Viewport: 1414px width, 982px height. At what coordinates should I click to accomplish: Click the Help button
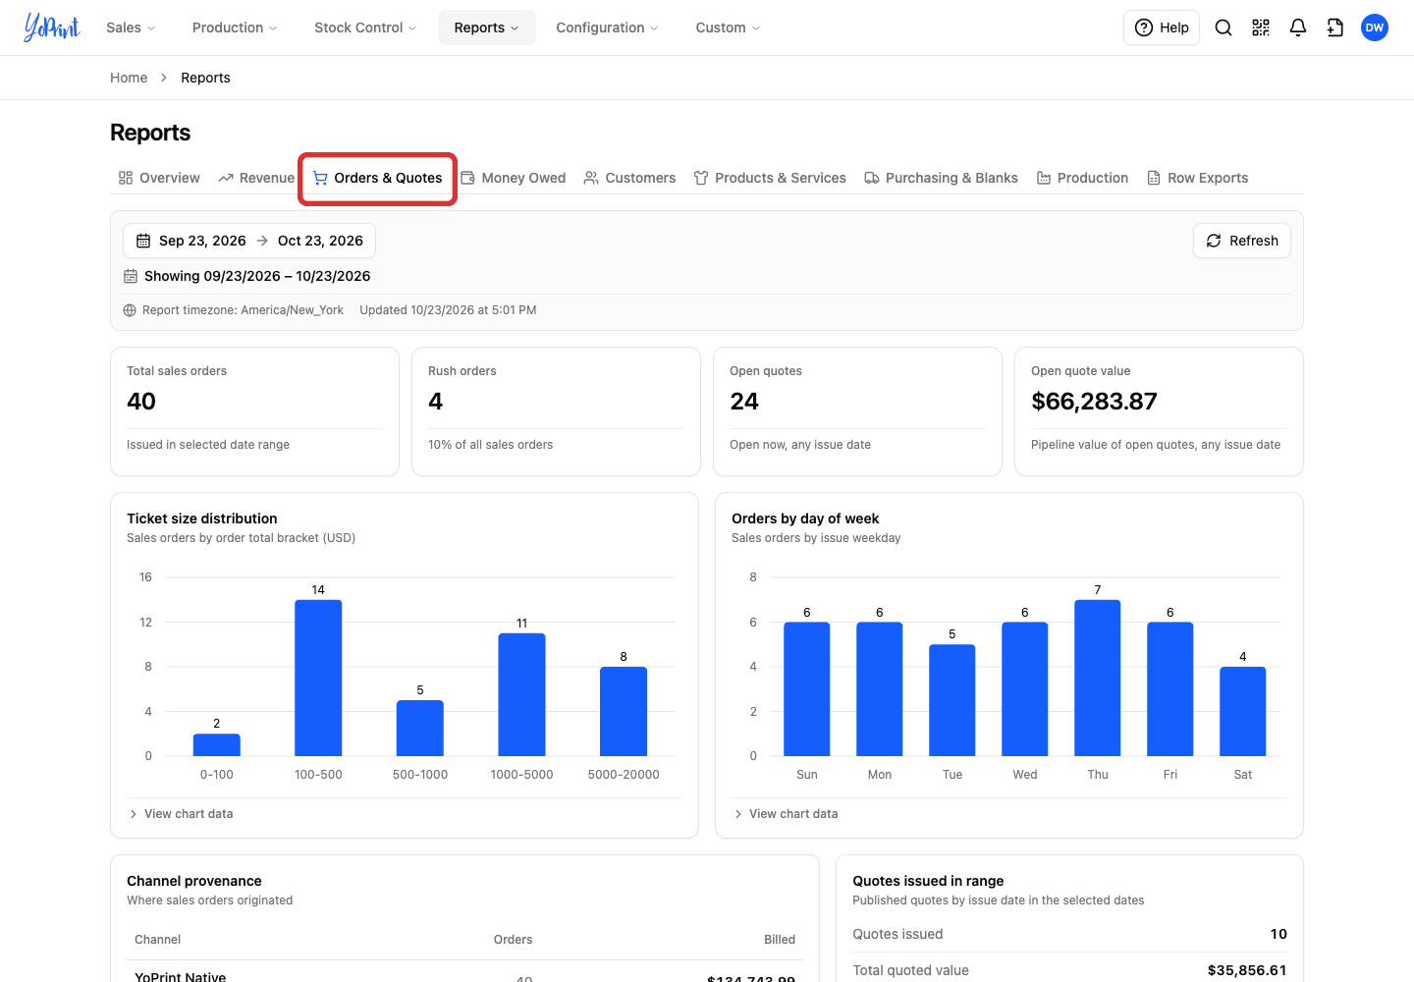coord(1162,27)
